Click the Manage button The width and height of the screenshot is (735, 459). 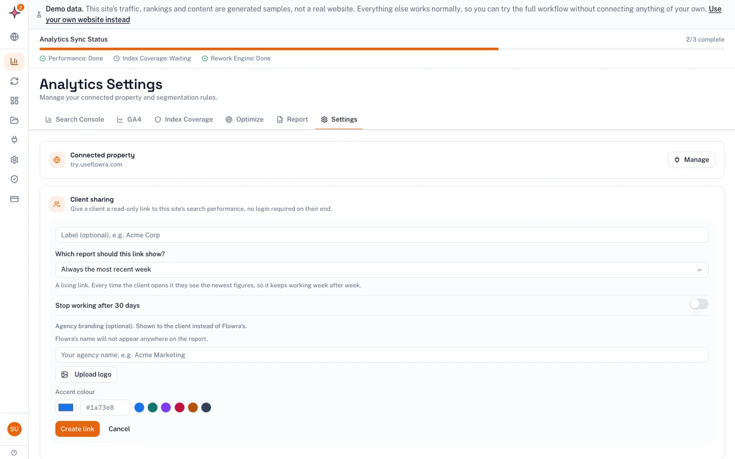click(691, 160)
